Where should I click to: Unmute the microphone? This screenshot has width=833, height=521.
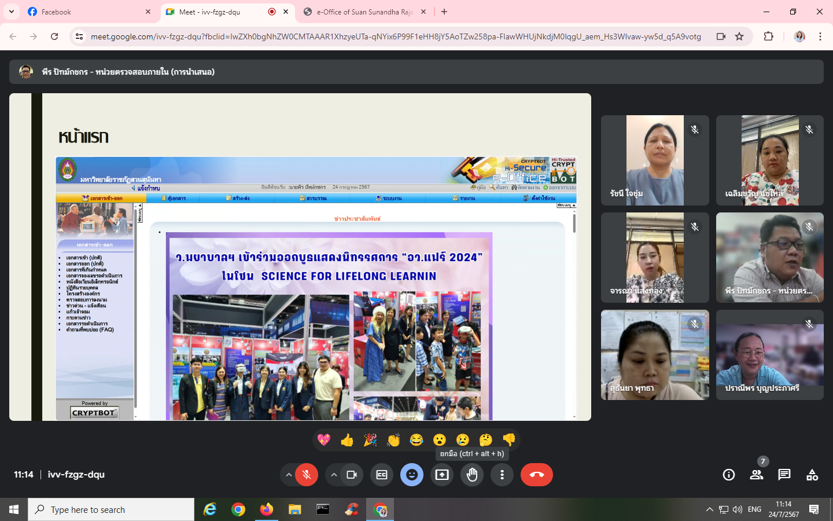307,475
